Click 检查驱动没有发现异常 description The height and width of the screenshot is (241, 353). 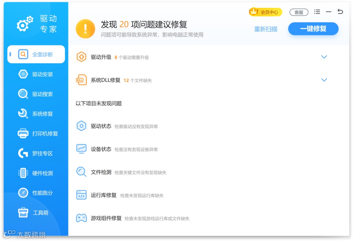136,126
